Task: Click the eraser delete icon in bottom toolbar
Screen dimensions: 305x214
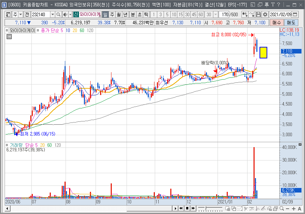Action: point(270,209)
